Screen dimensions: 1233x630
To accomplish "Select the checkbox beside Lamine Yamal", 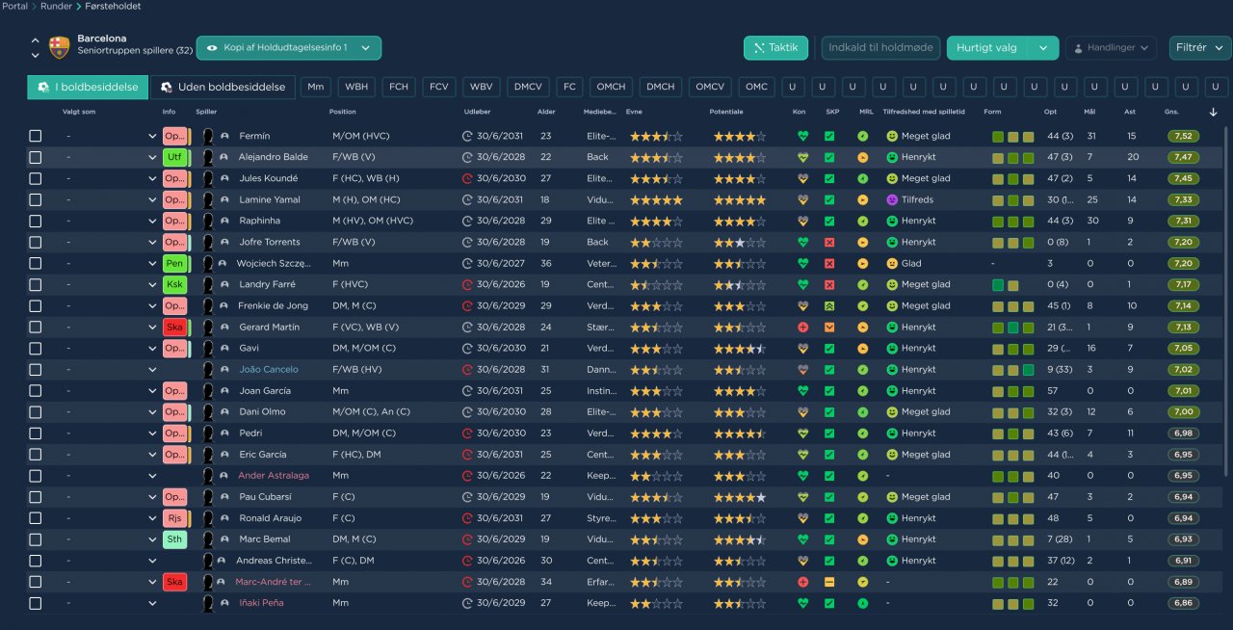I will [x=36, y=199].
